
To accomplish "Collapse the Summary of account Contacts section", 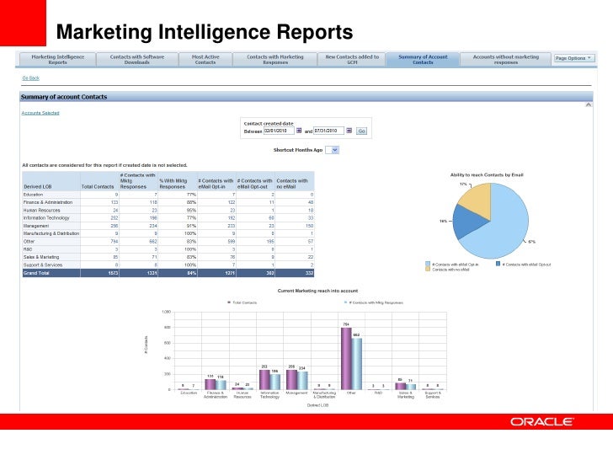I will 589,104.
